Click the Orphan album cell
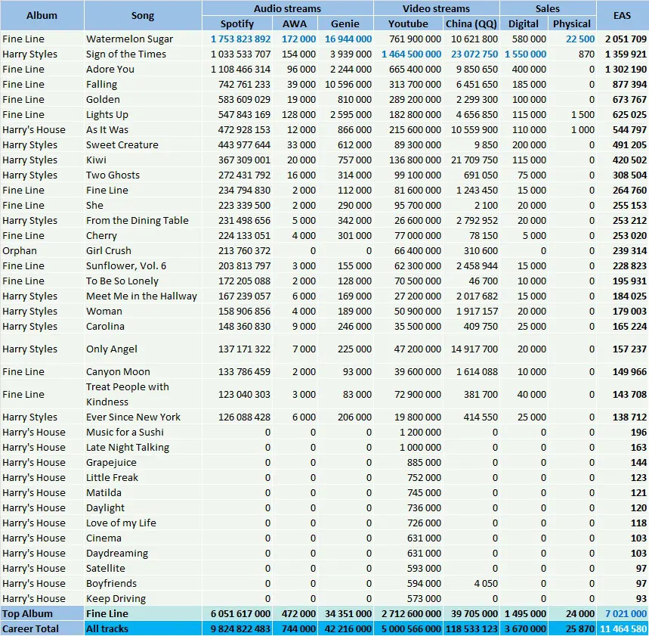Viewport: 649px width, 636px height. pyautogui.click(x=42, y=250)
